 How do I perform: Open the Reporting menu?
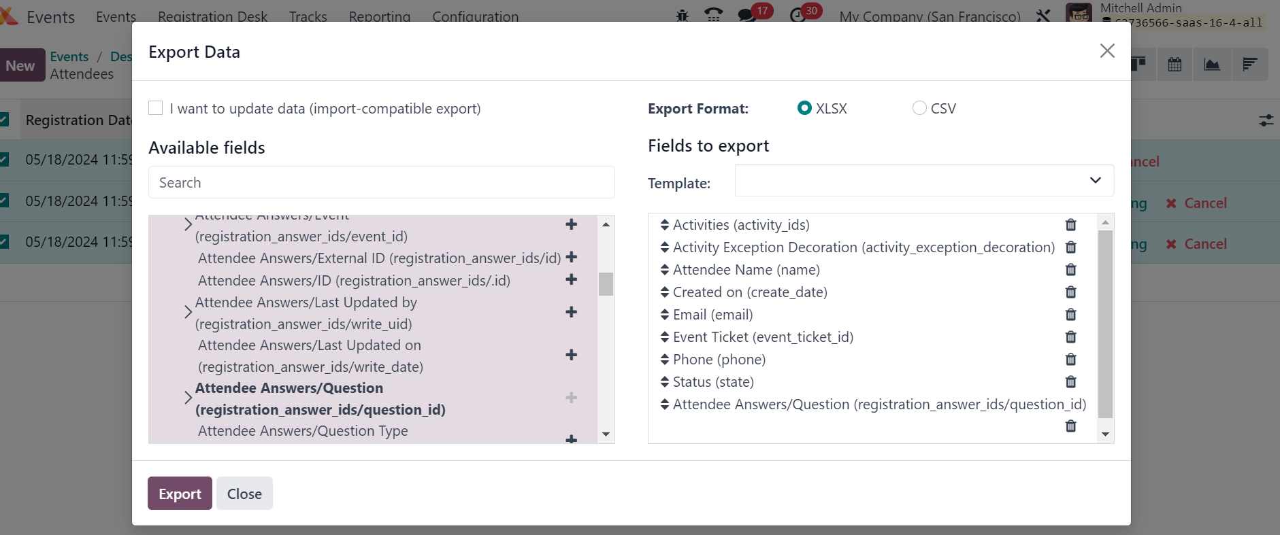pyautogui.click(x=379, y=16)
